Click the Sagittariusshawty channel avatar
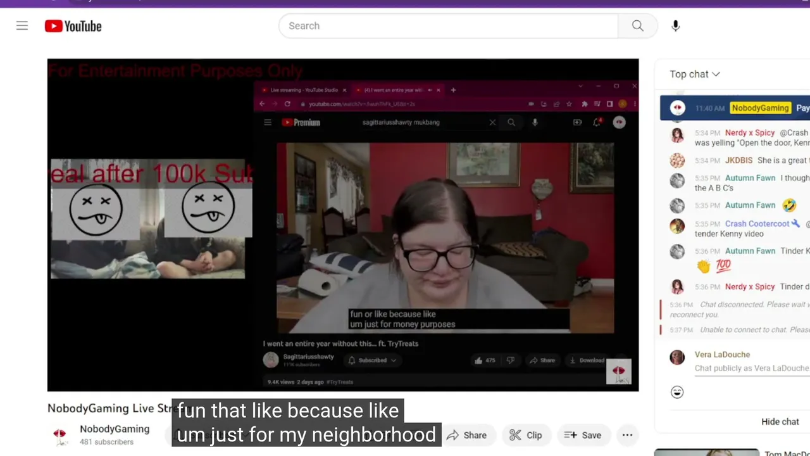This screenshot has width=810, height=456. (271, 360)
